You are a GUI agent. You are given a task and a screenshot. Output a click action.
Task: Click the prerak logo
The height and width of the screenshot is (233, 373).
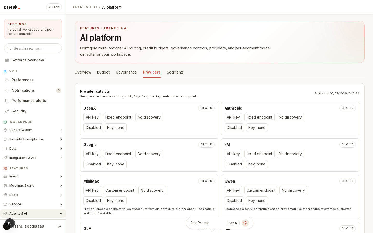12,7
